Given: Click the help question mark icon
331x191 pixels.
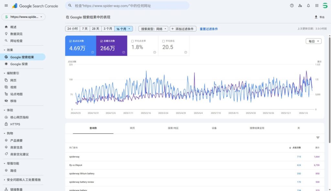Looking at the screenshot, I should coord(292,5).
